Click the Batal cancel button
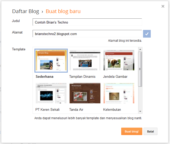 150,131
